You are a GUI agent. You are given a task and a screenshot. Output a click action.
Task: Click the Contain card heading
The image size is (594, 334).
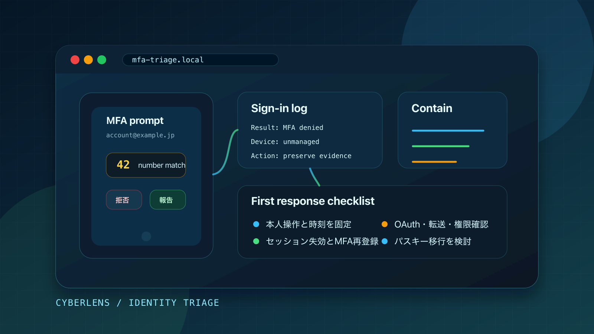(432, 108)
